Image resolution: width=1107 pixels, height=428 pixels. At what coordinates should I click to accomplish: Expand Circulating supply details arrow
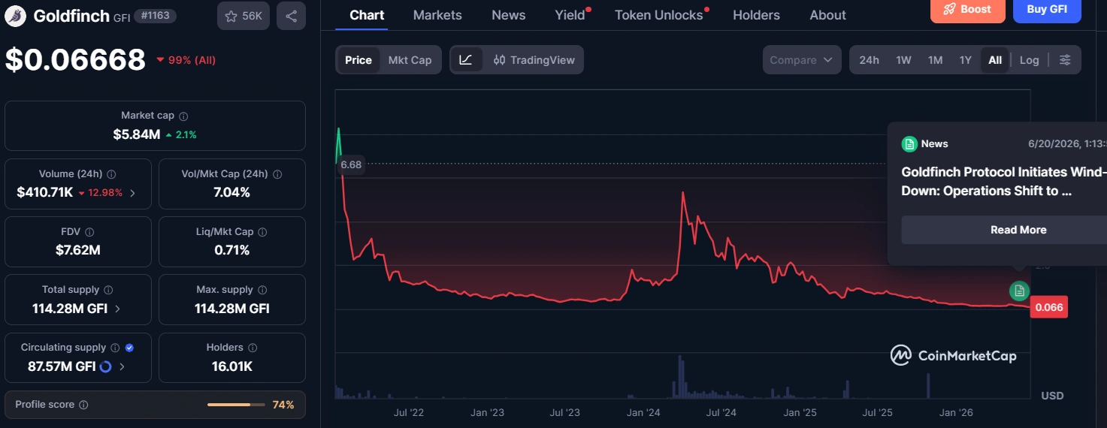pyautogui.click(x=122, y=366)
